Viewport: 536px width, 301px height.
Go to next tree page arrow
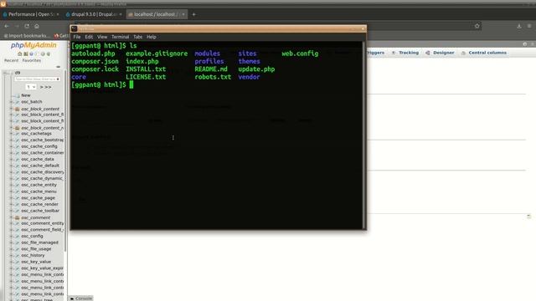pyautogui.click(x=42, y=87)
